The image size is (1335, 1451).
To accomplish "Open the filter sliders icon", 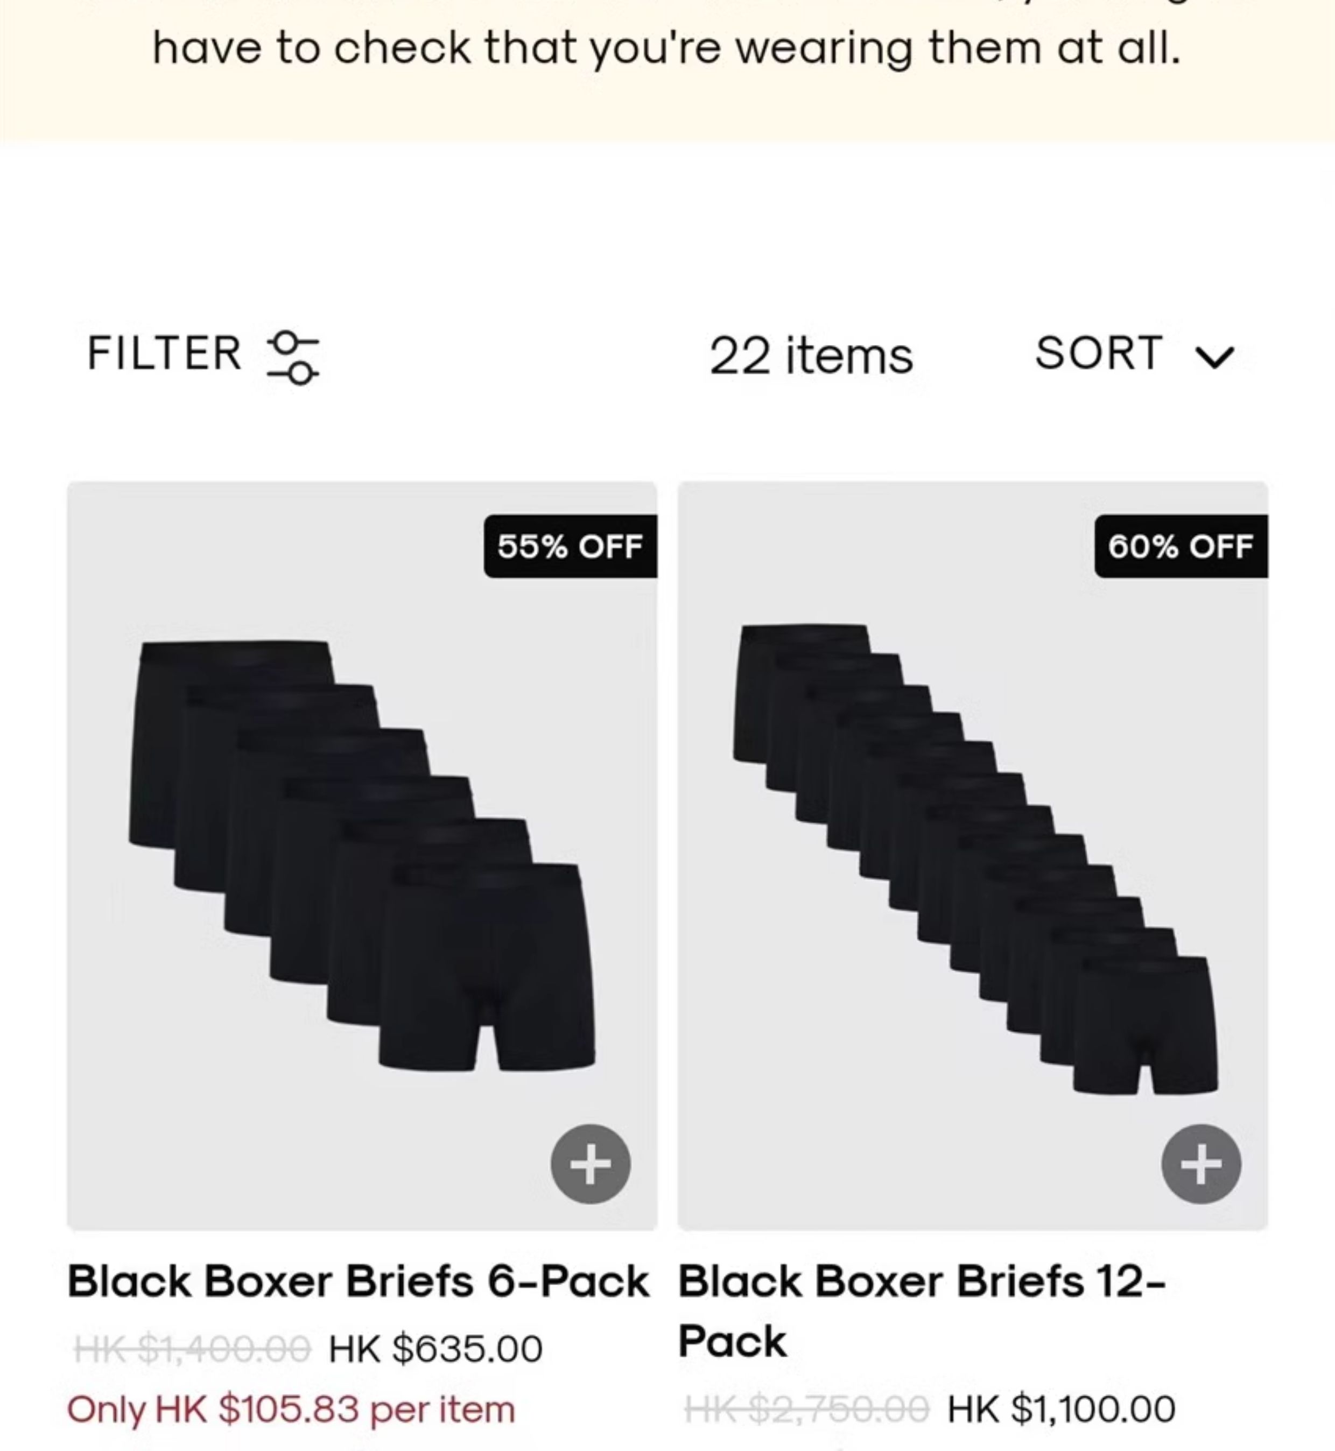I will click(293, 357).
